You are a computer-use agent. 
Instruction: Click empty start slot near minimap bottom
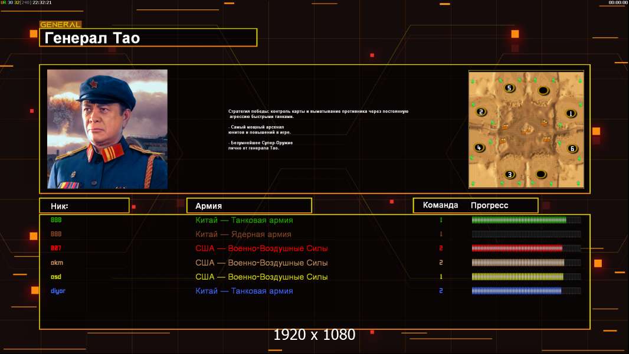541,175
